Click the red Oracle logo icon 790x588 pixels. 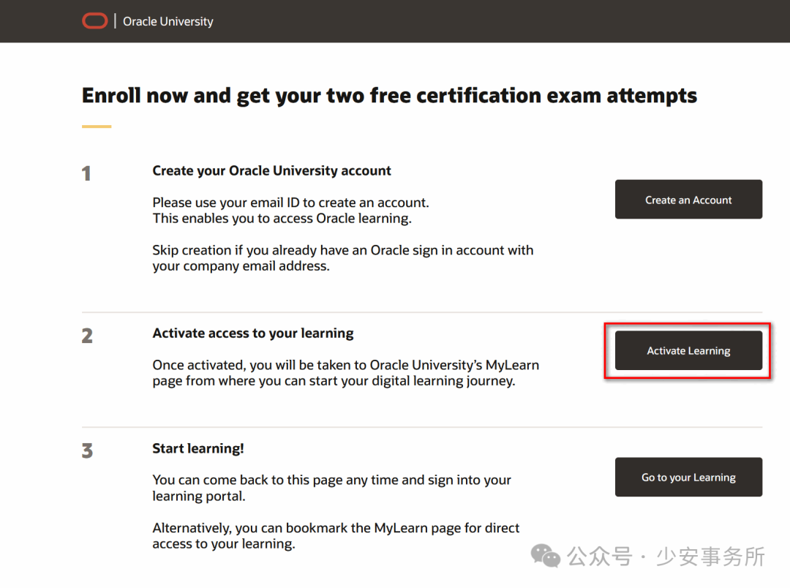[x=95, y=21]
